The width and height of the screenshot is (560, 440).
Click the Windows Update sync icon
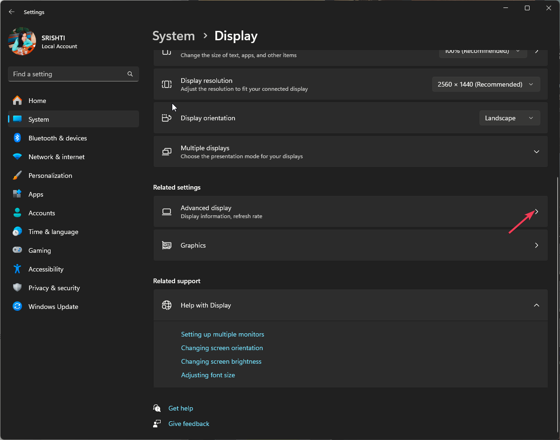click(17, 307)
